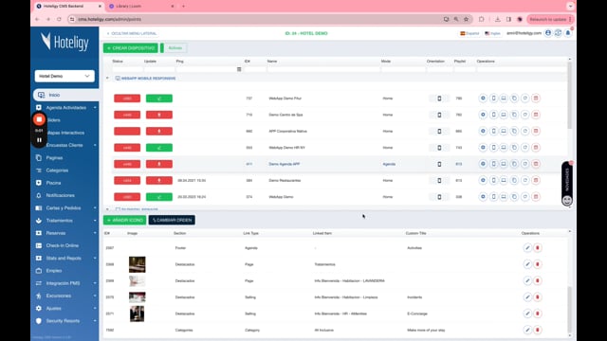Click the Activos filter button
This screenshot has height=341, width=607.
click(175, 48)
